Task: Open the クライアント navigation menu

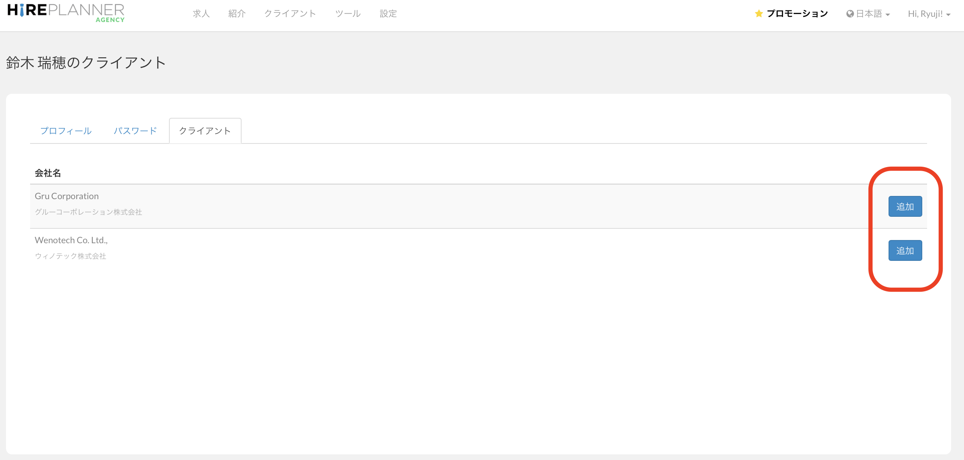Action: tap(290, 13)
